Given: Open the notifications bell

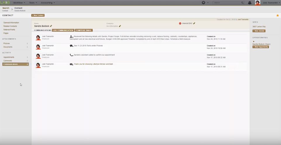Looking at the screenshot, I should (250, 3).
